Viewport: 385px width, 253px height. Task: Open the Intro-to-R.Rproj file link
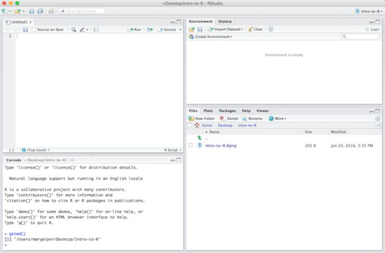[x=221, y=145]
